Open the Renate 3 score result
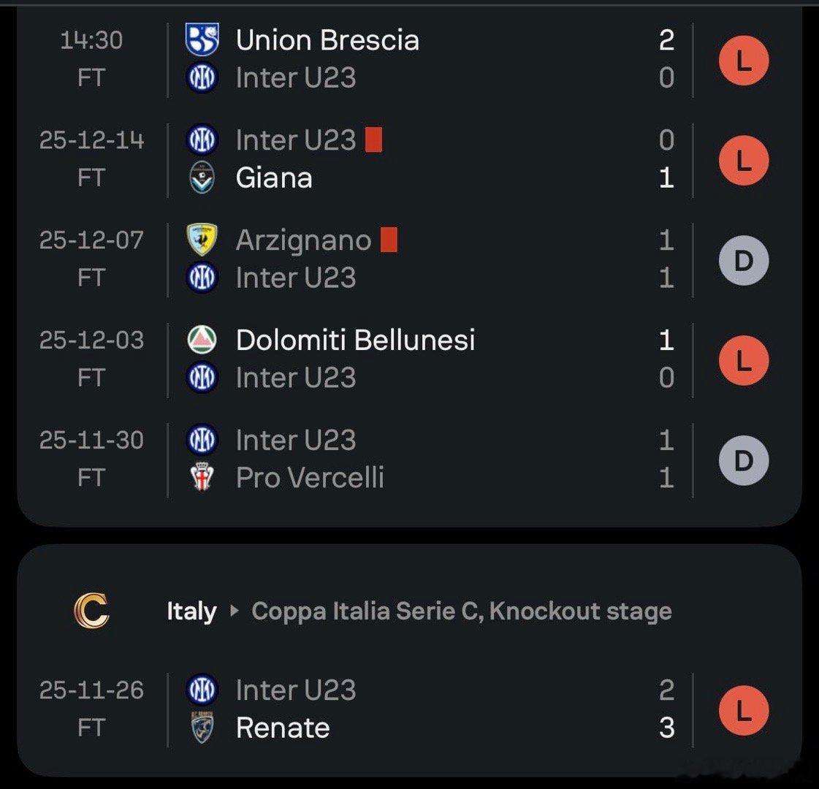Viewport: 819px width, 789px height. (x=666, y=728)
